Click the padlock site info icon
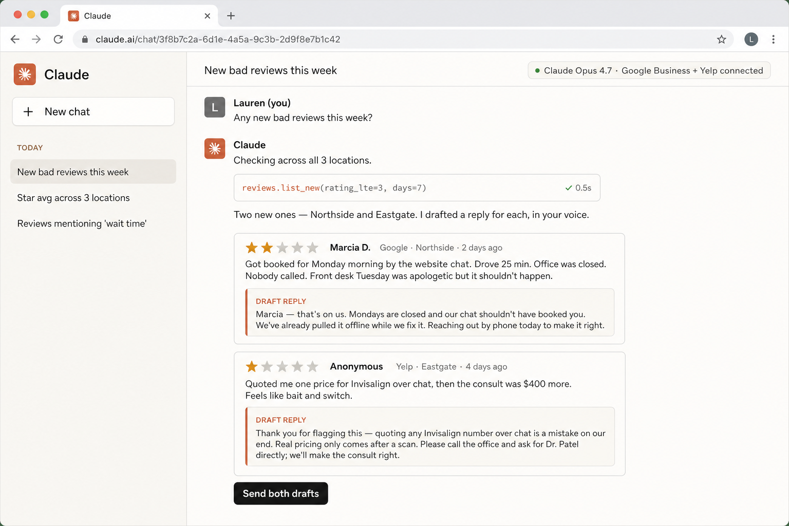Image resolution: width=789 pixels, height=526 pixels. 85,39
